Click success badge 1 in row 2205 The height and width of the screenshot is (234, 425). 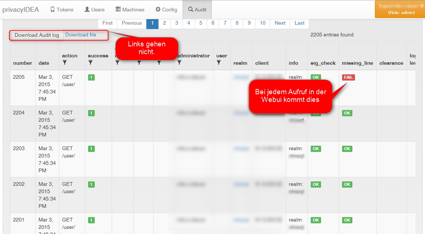(91, 77)
